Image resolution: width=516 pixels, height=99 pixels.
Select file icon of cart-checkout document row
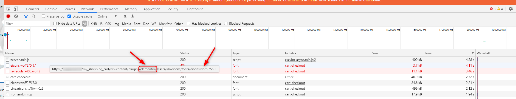click(7, 77)
